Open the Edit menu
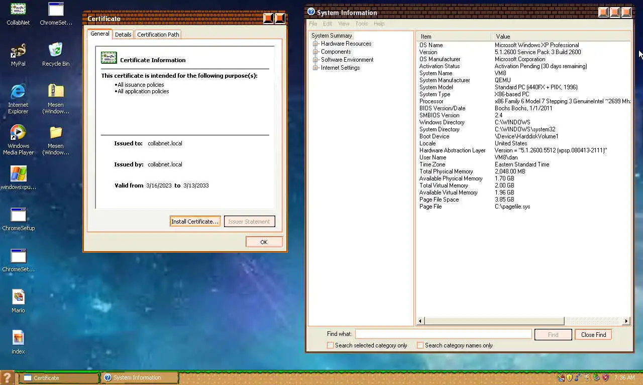The image size is (643, 385). click(328, 24)
